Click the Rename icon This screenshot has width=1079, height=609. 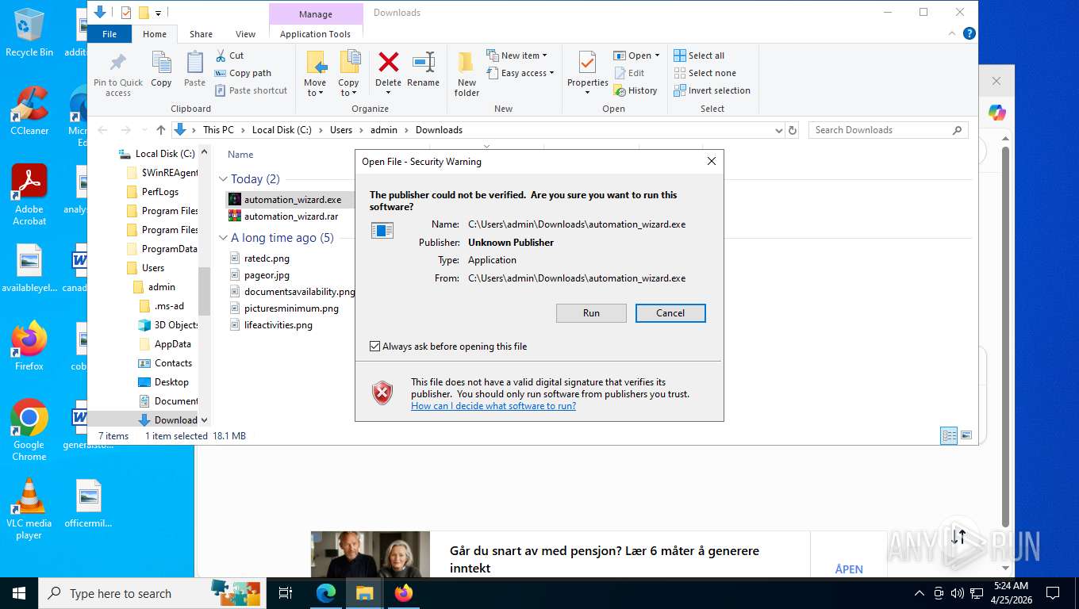coord(423,63)
